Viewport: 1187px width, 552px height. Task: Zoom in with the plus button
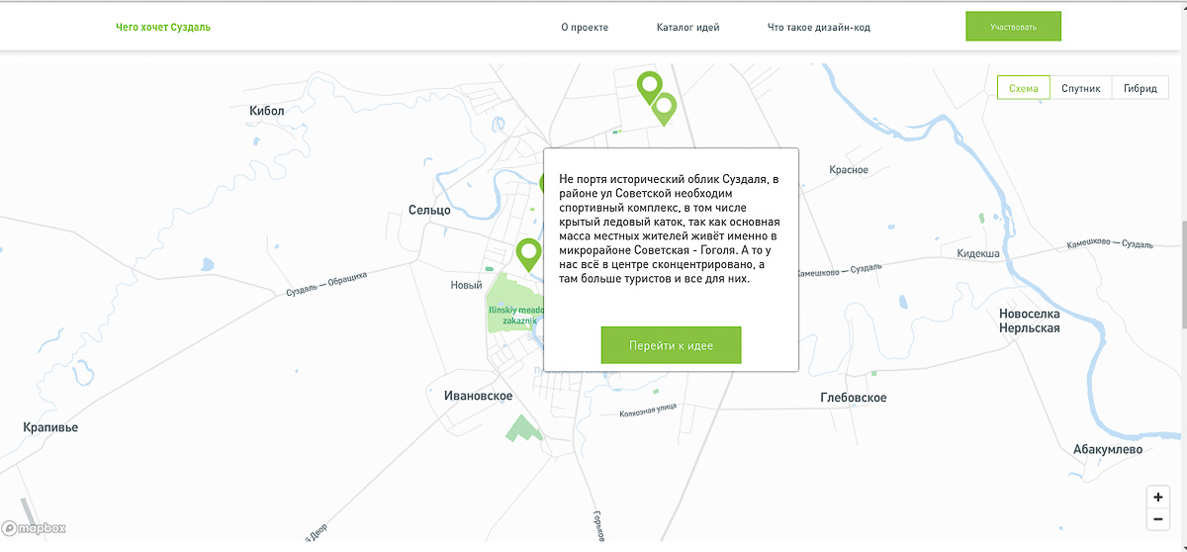coord(1158,498)
